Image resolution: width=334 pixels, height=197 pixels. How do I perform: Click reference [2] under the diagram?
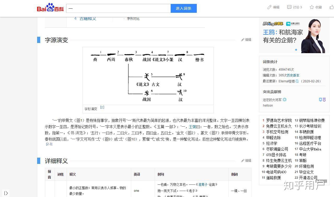[x=102, y=107]
